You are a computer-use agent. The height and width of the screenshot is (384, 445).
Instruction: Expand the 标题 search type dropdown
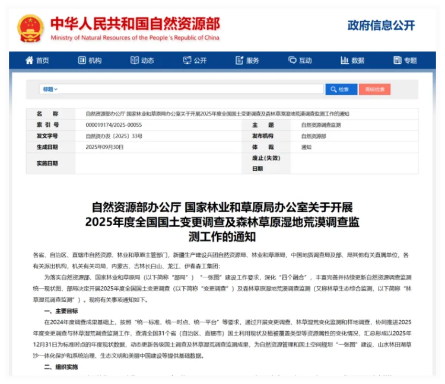tap(50, 89)
